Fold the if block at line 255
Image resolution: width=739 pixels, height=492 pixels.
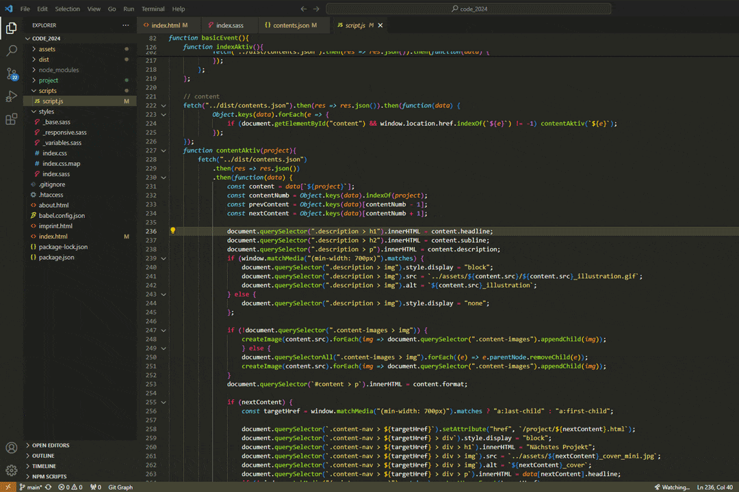(x=164, y=402)
